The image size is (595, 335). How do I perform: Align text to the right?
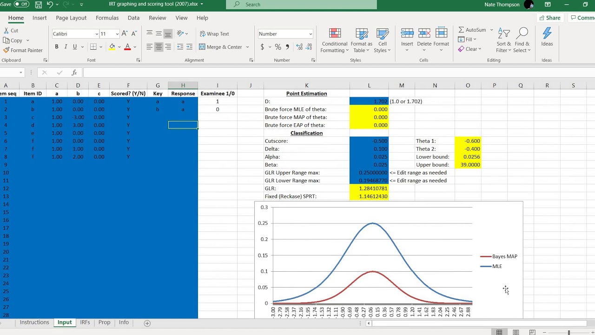168,47
